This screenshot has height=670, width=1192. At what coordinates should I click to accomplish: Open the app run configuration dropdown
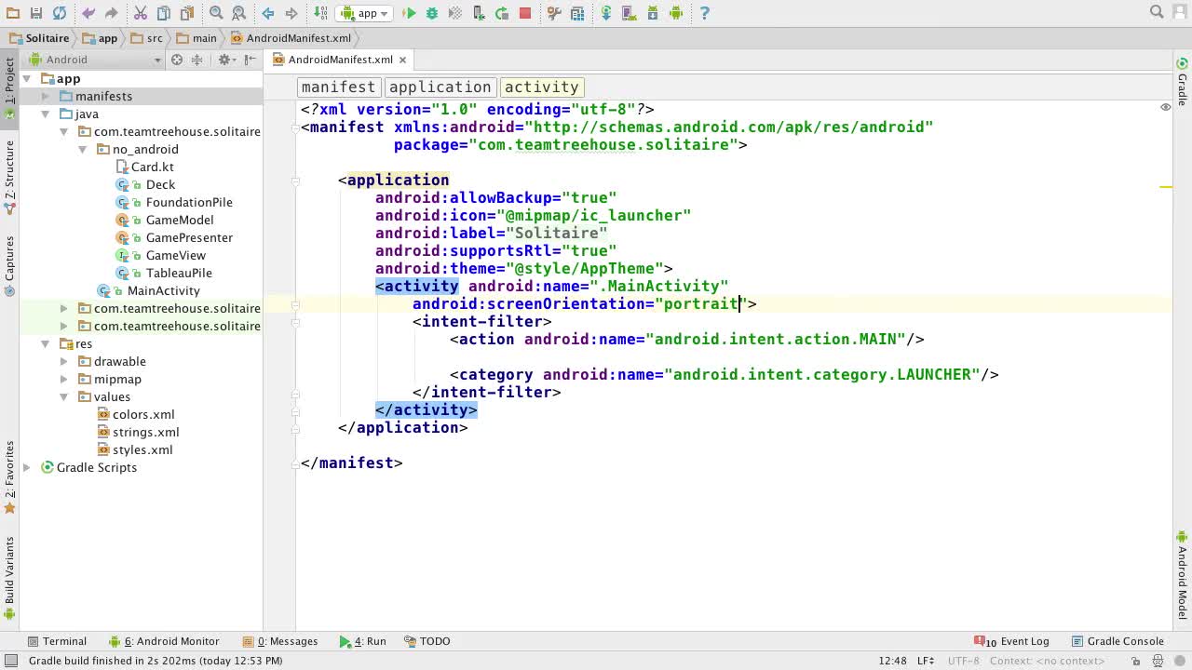[366, 13]
